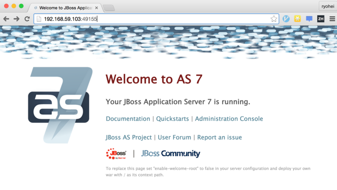337x190 pixels.
Task: Minimize the window with yellow button
Action: (x=14, y=6)
